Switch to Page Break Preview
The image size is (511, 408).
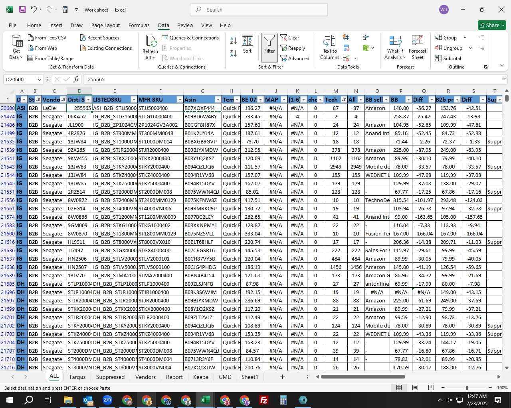[x=431, y=387]
